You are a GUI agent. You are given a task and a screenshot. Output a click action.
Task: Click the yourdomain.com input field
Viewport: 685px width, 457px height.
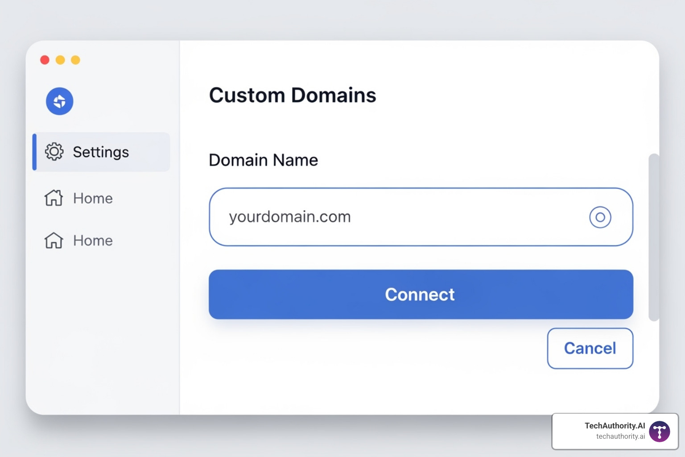click(357, 217)
